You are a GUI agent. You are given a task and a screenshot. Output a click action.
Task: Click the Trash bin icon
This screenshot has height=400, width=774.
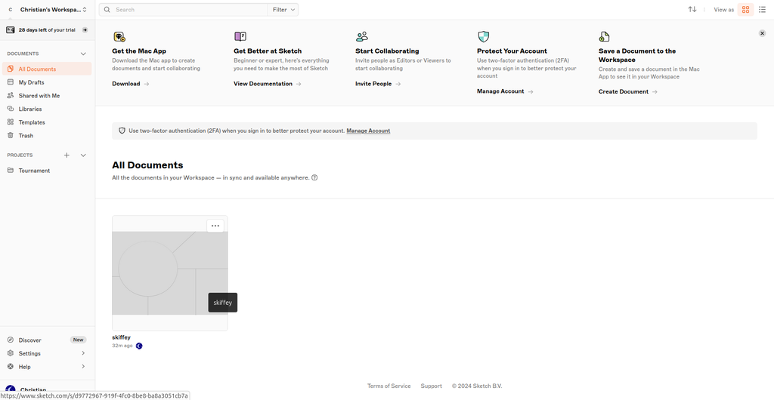coord(11,135)
